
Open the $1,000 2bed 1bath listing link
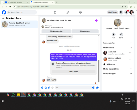click(54, 28)
